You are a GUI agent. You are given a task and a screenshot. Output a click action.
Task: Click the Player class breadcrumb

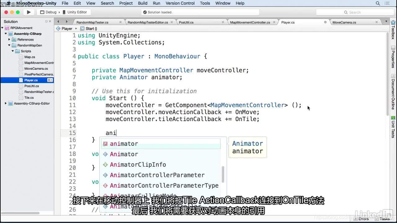64,28
